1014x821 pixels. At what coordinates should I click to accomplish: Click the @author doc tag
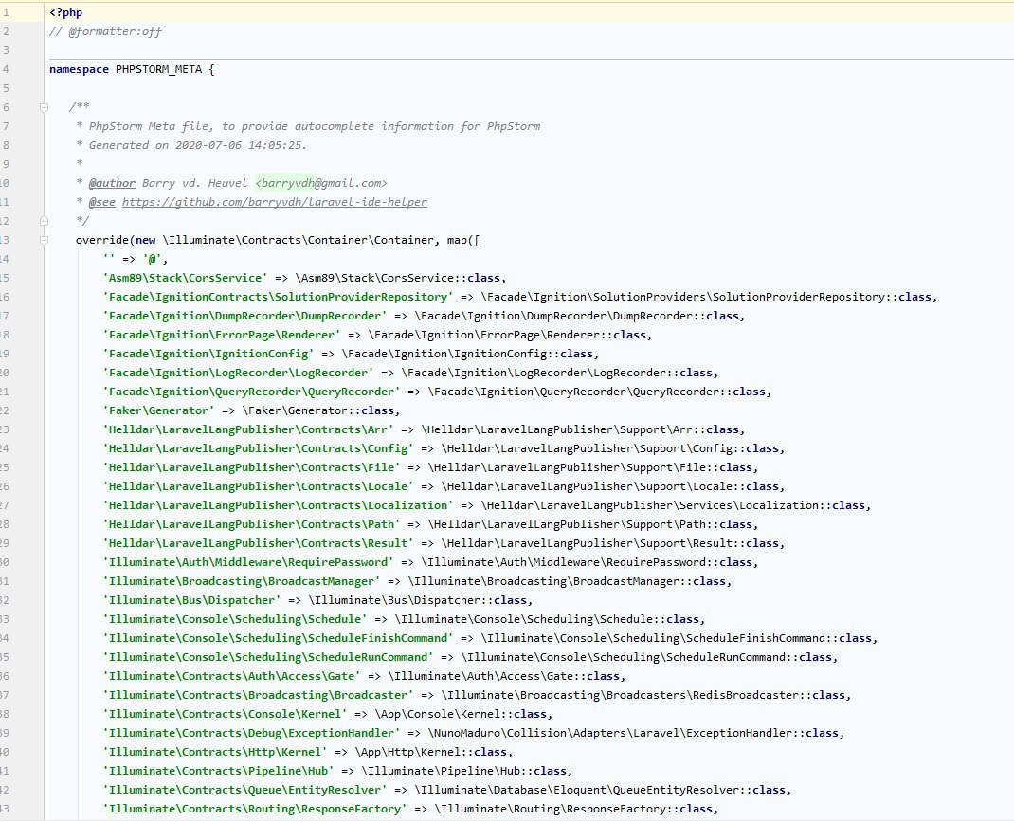pyautogui.click(x=112, y=183)
